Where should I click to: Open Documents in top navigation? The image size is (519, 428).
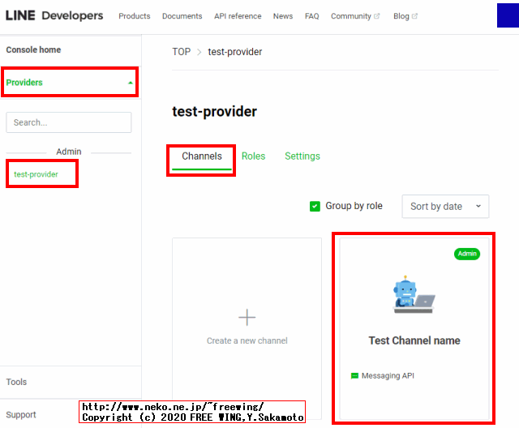(x=182, y=16)
